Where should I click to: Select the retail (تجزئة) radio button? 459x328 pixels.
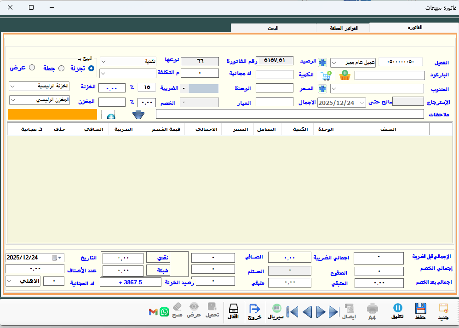[x=91, y=68]
